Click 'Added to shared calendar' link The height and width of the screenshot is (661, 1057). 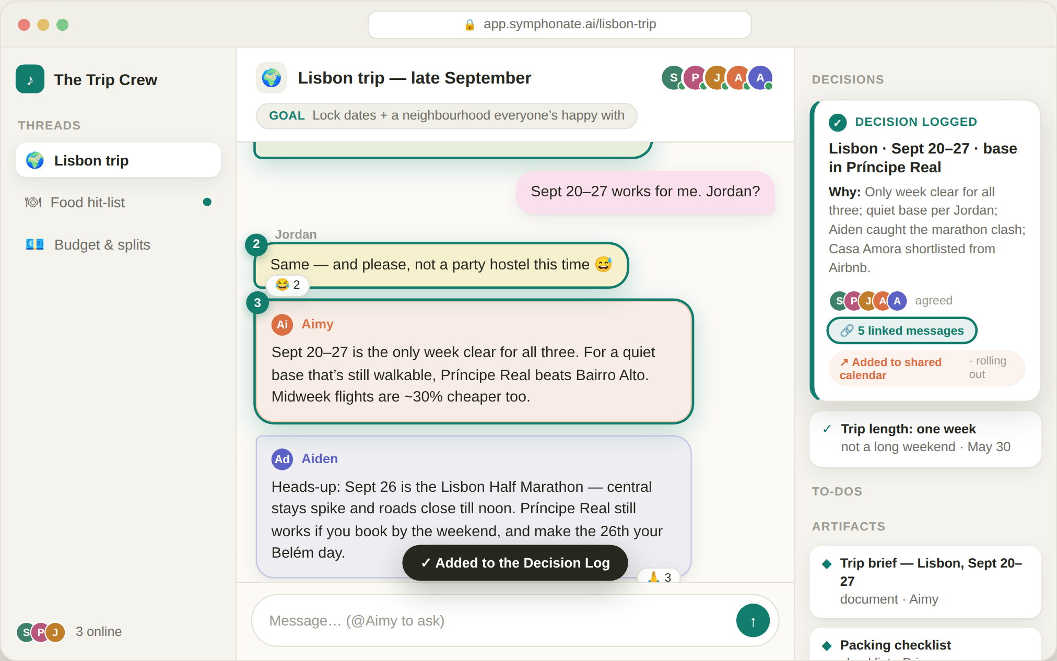point(890,369)
